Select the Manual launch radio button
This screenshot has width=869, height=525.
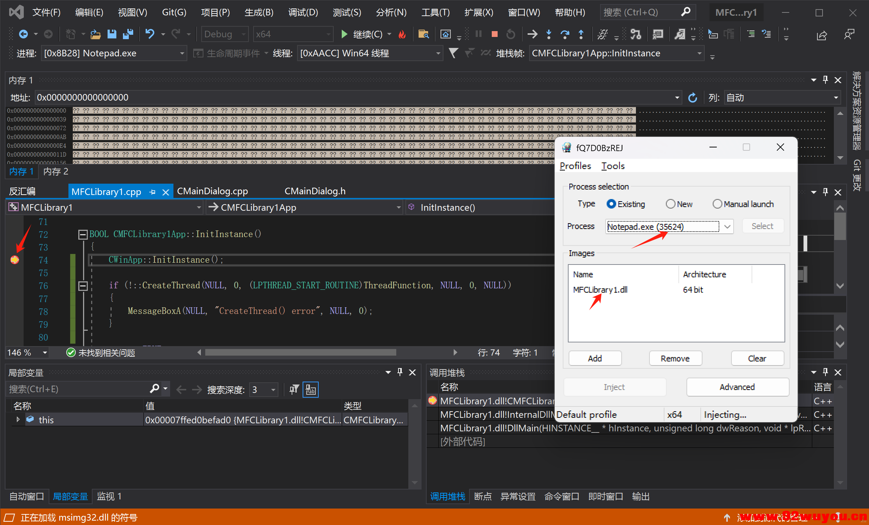[717, 204]
